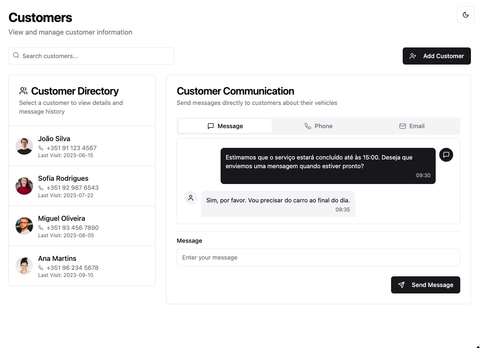The width and height of the screenshot is (480, 348).
Task: Click phone icon beside +351 96 234 5678
Action: pos(41,268)
